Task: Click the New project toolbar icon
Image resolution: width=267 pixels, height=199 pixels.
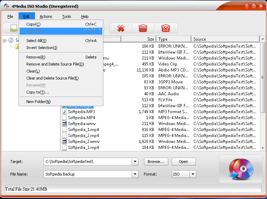Action: [x=14, y=28]
